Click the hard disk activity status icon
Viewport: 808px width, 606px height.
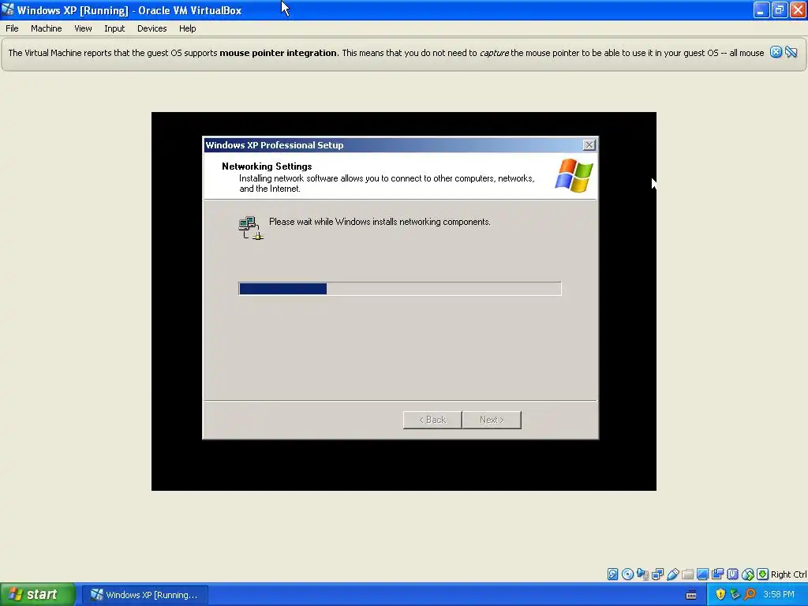612,574
